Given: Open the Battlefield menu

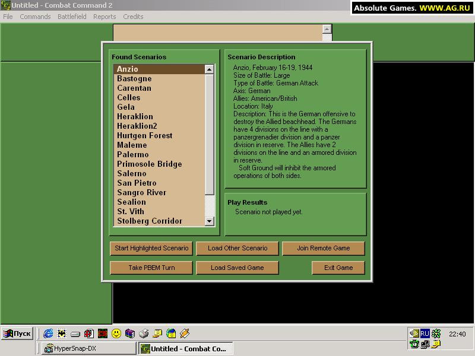Looking at the screenshot, I should point(72,17).
